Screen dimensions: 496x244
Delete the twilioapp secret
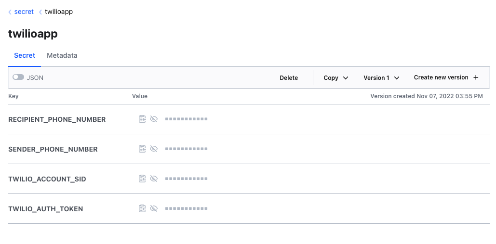tap(289, 77)
